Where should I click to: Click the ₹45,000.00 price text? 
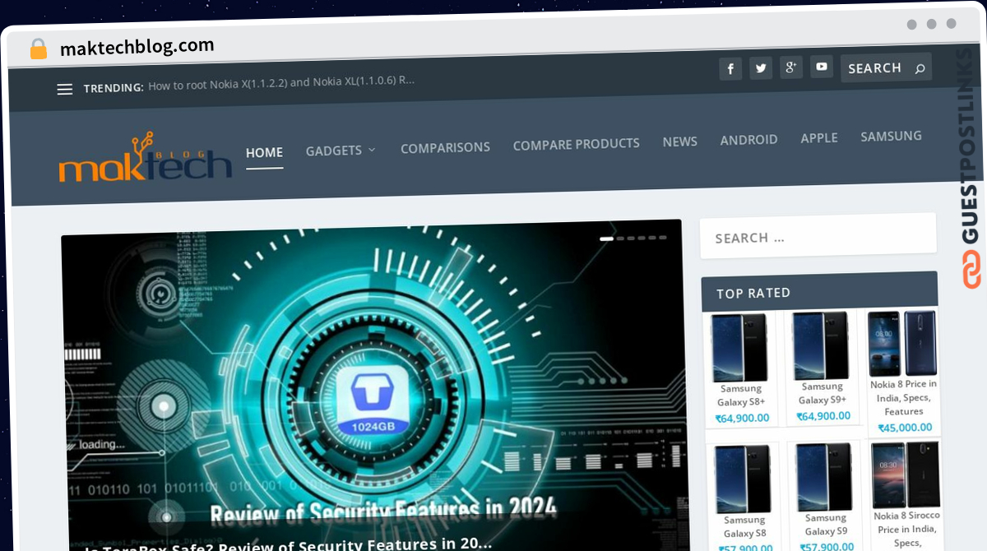point(904,428)
